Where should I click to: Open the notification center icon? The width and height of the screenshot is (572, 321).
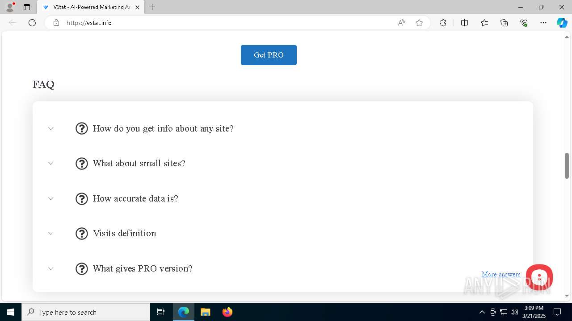pos(557,312)
